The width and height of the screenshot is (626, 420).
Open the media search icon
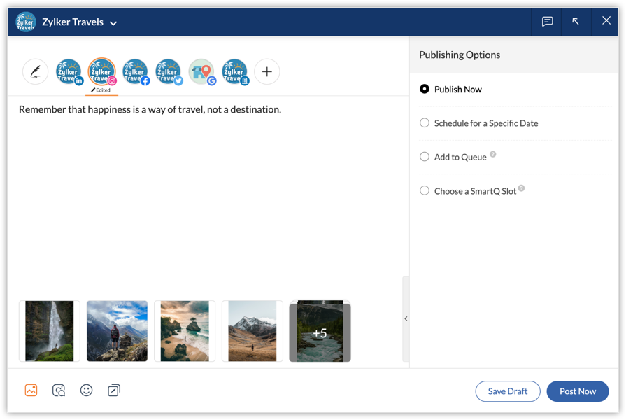pyautogui.click(x=59, y=391)
